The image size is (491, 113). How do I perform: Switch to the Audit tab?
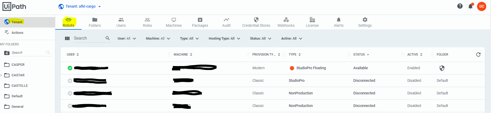[x=226, y=22]
